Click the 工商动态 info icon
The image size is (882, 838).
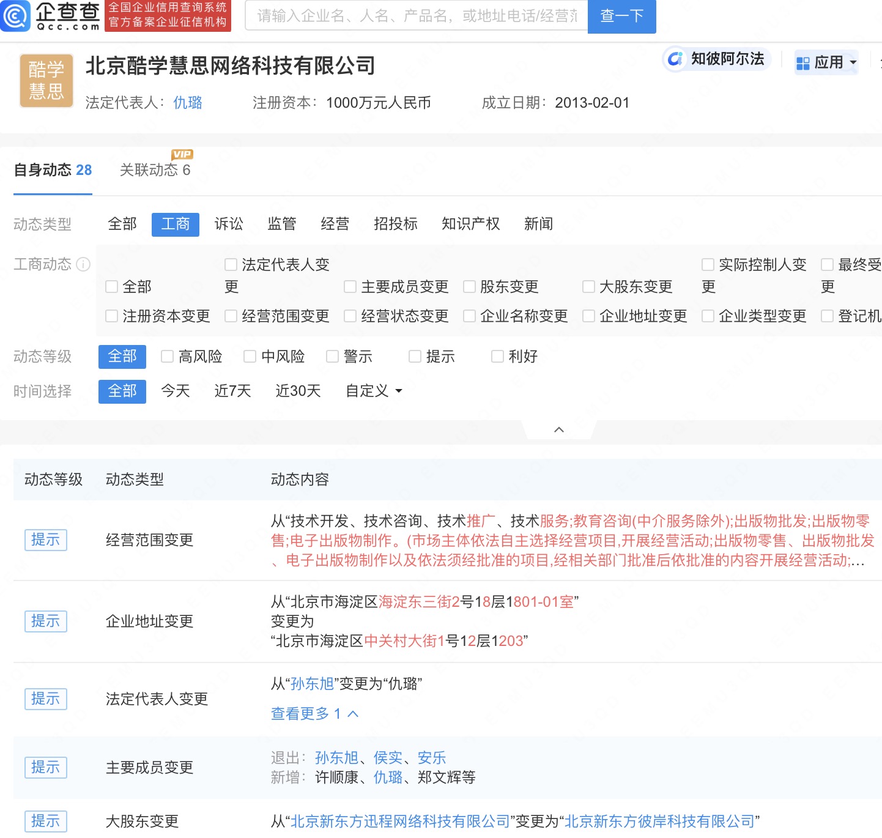click(83, 264)
